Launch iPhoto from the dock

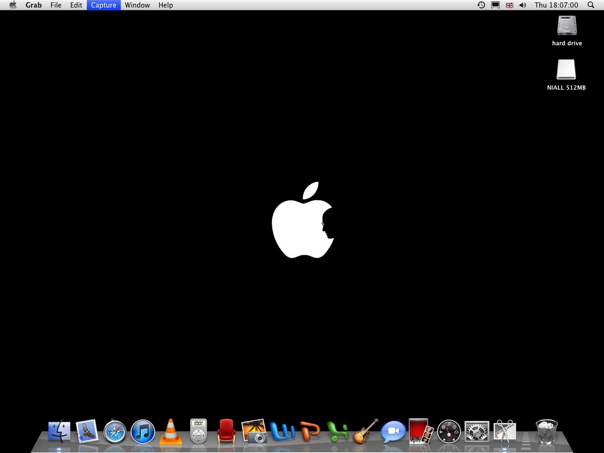(x=254, y=431)
